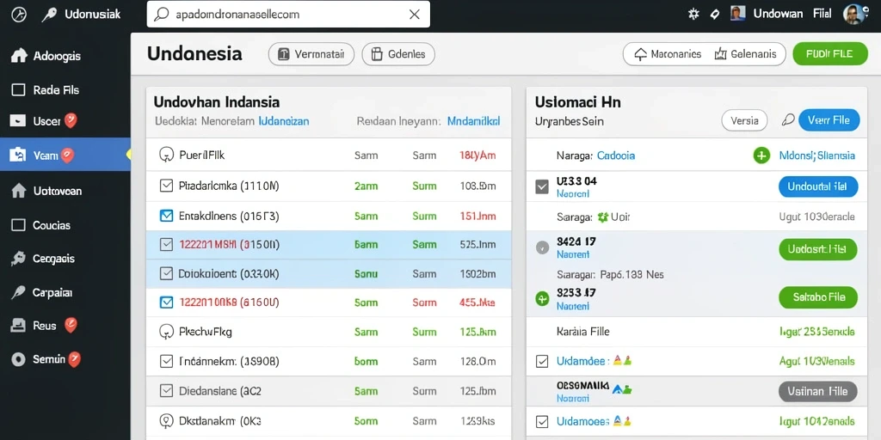Click the 184yAm value in PuerilFilk row

point(477,156)
